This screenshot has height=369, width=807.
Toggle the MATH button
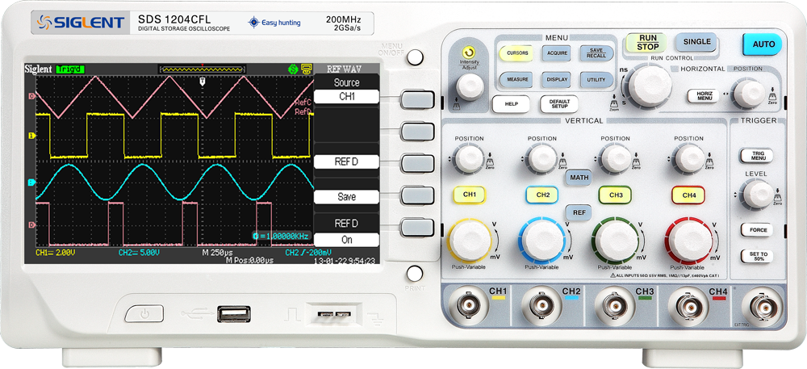(x=579, y=178)
